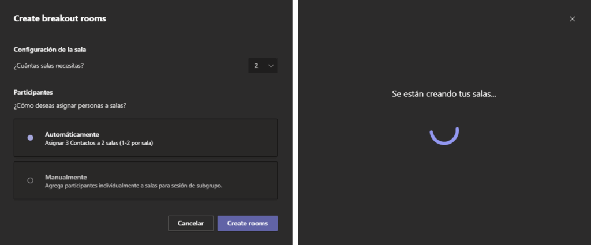
Task: Click 'Agrega participantes individualmente' description text
Action: [133, 186]
